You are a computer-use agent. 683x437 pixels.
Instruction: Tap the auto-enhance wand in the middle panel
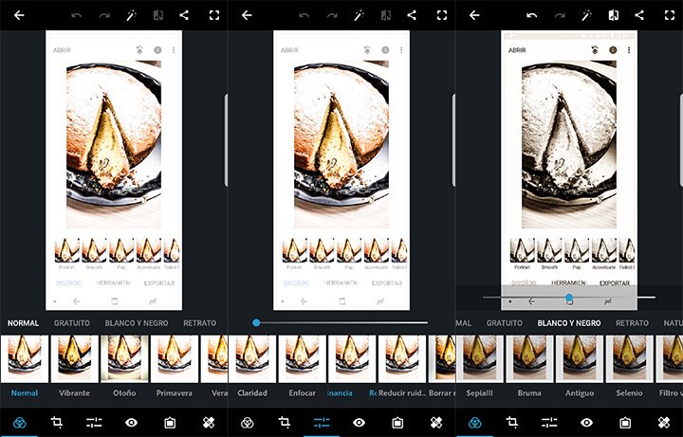[359, 15]
